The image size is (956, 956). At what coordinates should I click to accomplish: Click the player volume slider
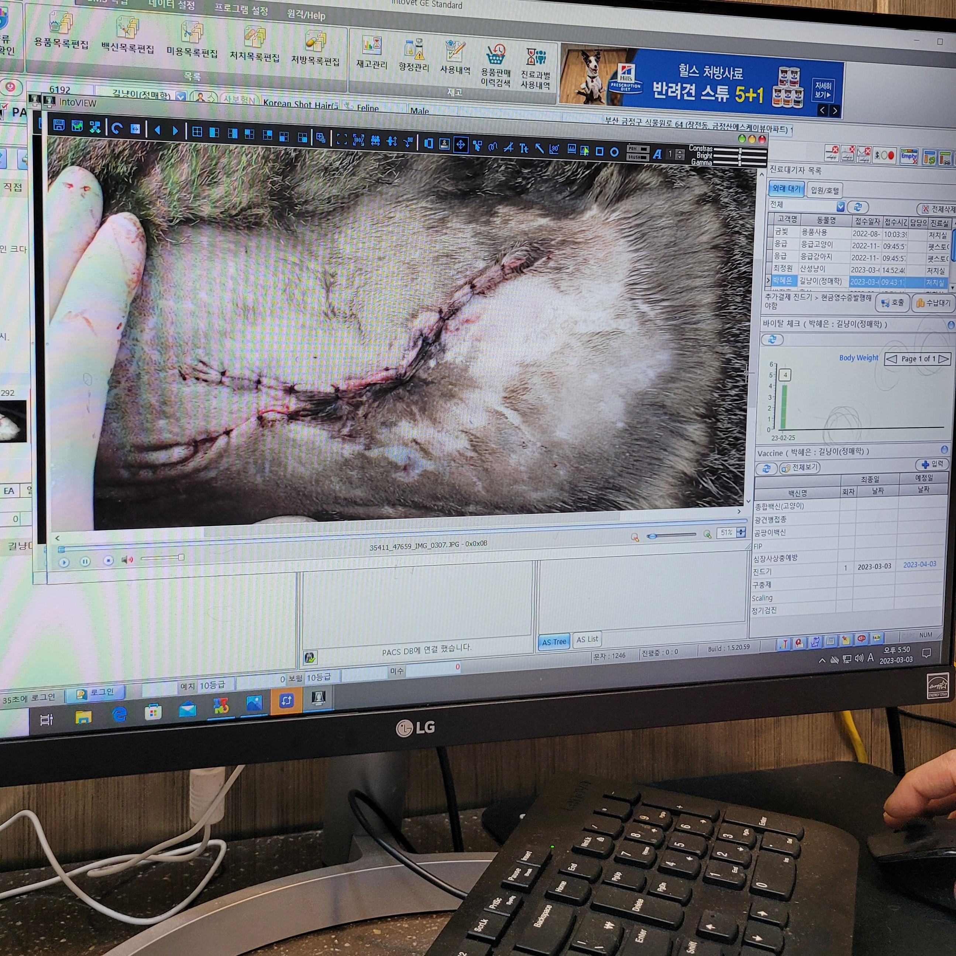[162, 558]
